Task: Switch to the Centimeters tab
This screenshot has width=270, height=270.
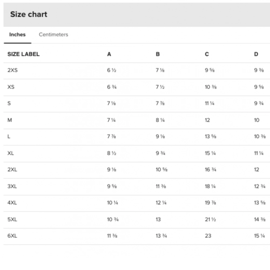Action: (x=53, y=35)
